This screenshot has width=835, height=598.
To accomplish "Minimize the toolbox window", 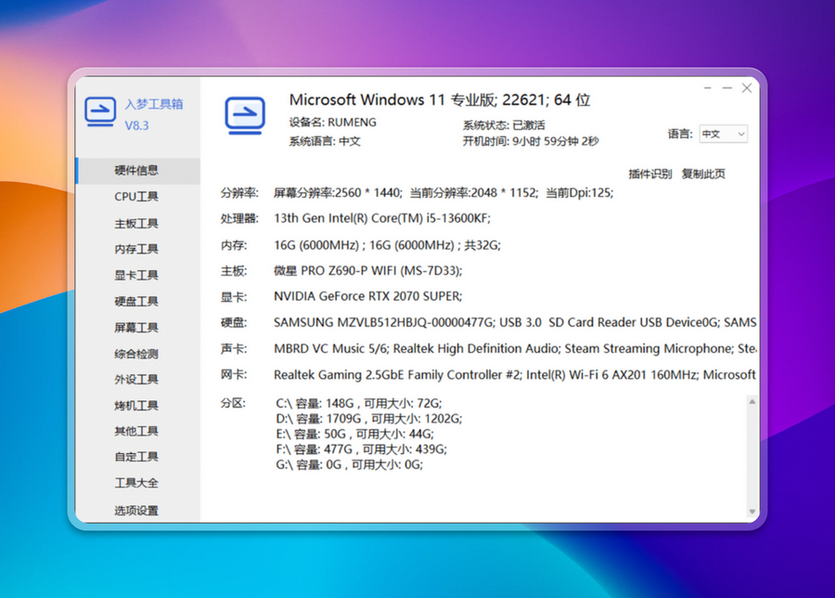I will (726, 88).
